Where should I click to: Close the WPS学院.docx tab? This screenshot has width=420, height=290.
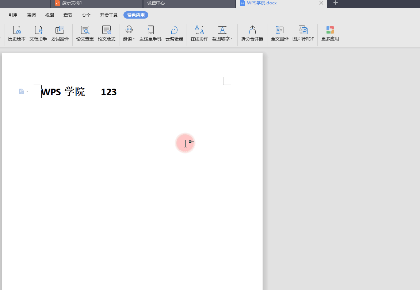click(321, 3)
